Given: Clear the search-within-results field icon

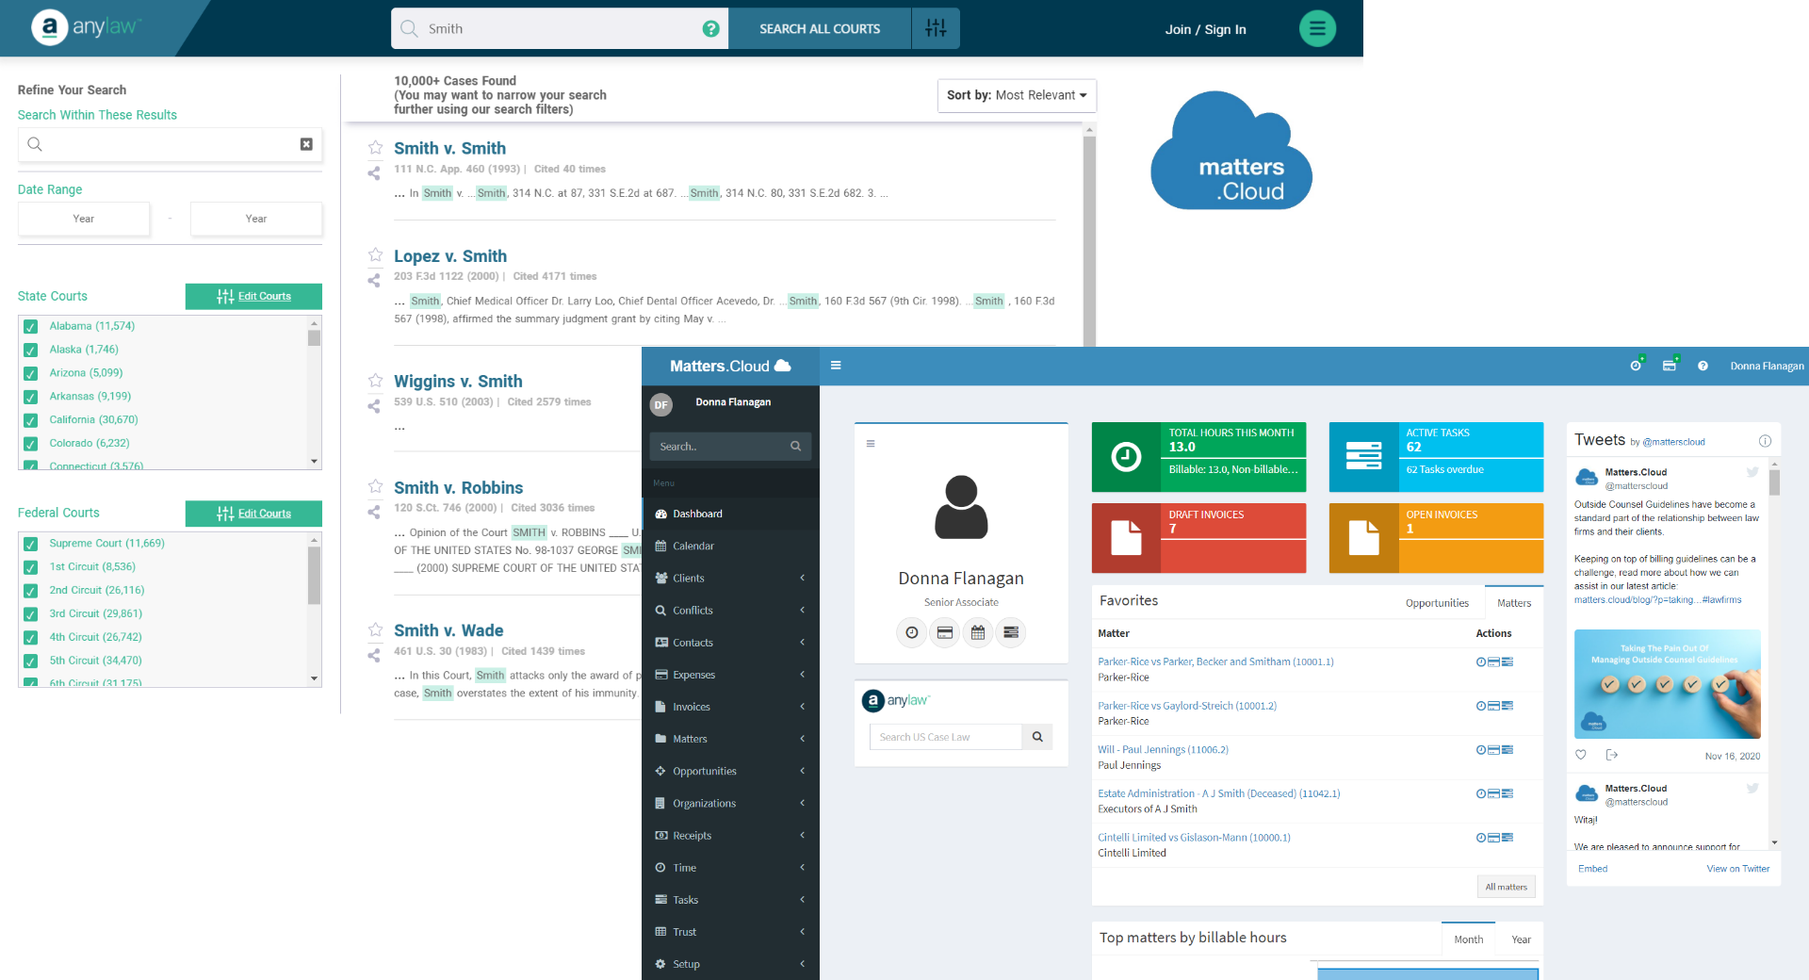Looking at the screenshot, I should 306,144.
